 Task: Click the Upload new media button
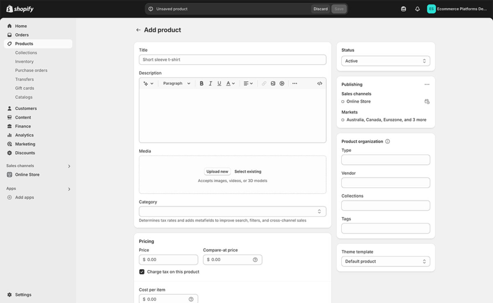(x=217, y=171)
